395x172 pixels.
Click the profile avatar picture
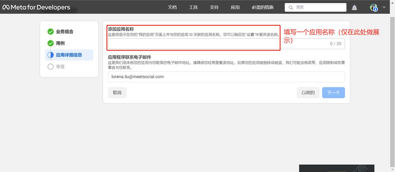pyautogui.click(x=374, y=8)
